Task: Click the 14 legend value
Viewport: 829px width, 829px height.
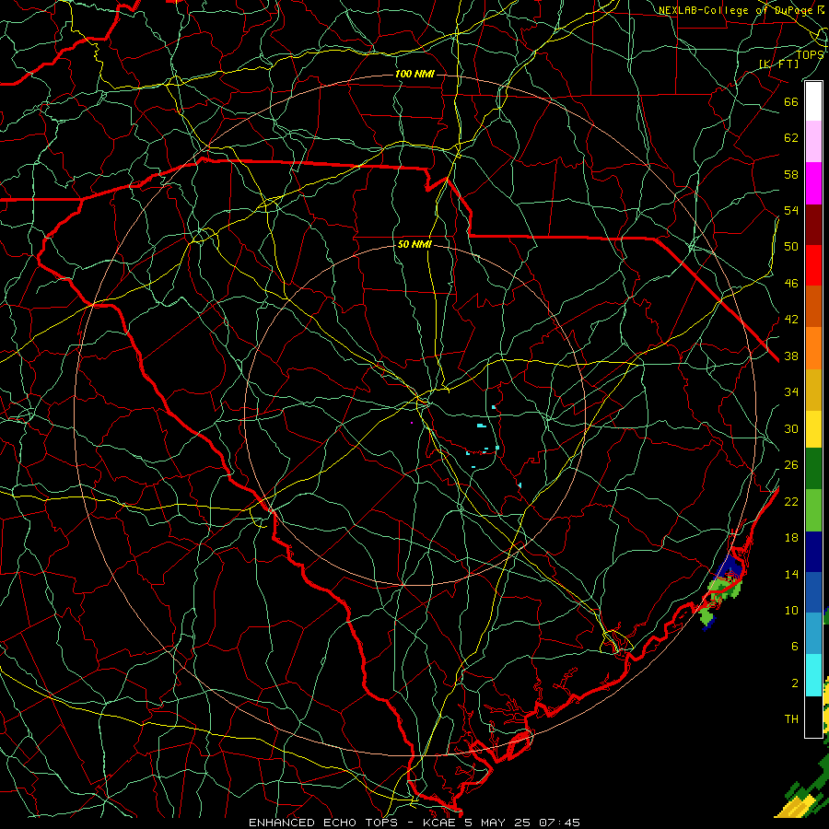Action: pos(791,574)
